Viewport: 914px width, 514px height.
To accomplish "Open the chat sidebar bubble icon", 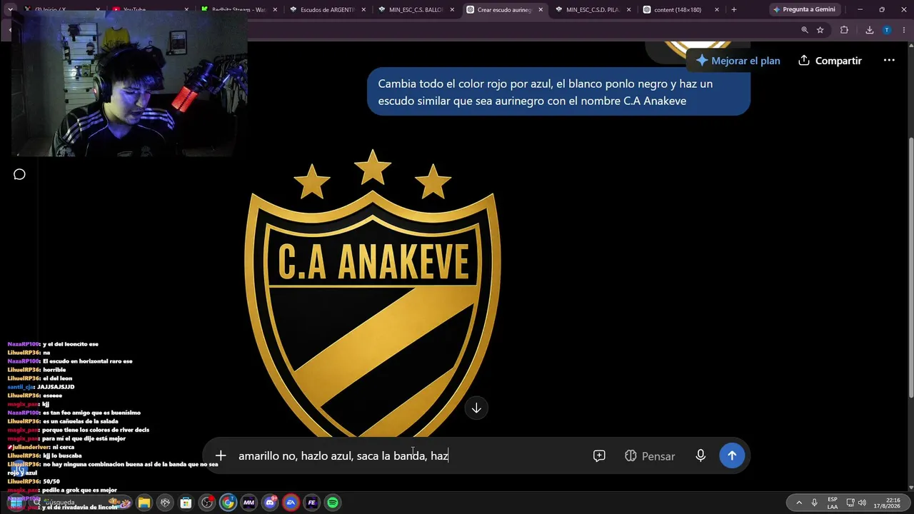I will click(x=19, y=174).
